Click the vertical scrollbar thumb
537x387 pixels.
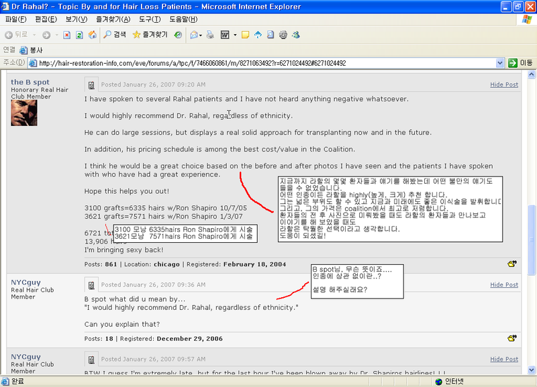coord(532,239)
